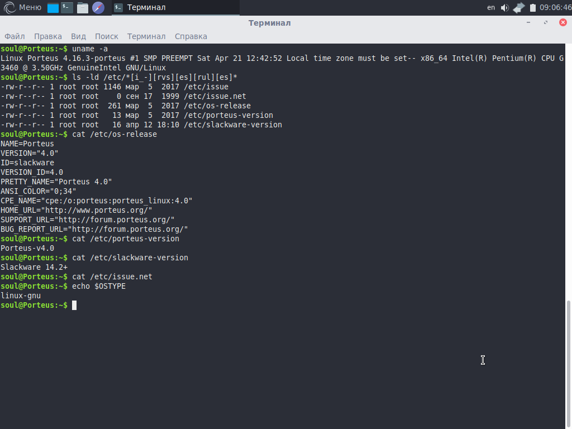Click the 'VERSION_ID=4.0' output line
The height and width of the screenshot is (429, 572).
32,172
